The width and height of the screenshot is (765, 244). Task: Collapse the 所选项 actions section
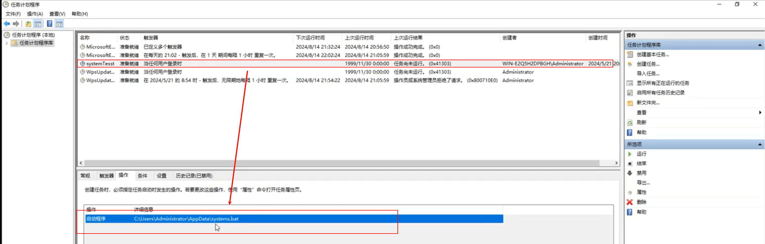(760, 144)
